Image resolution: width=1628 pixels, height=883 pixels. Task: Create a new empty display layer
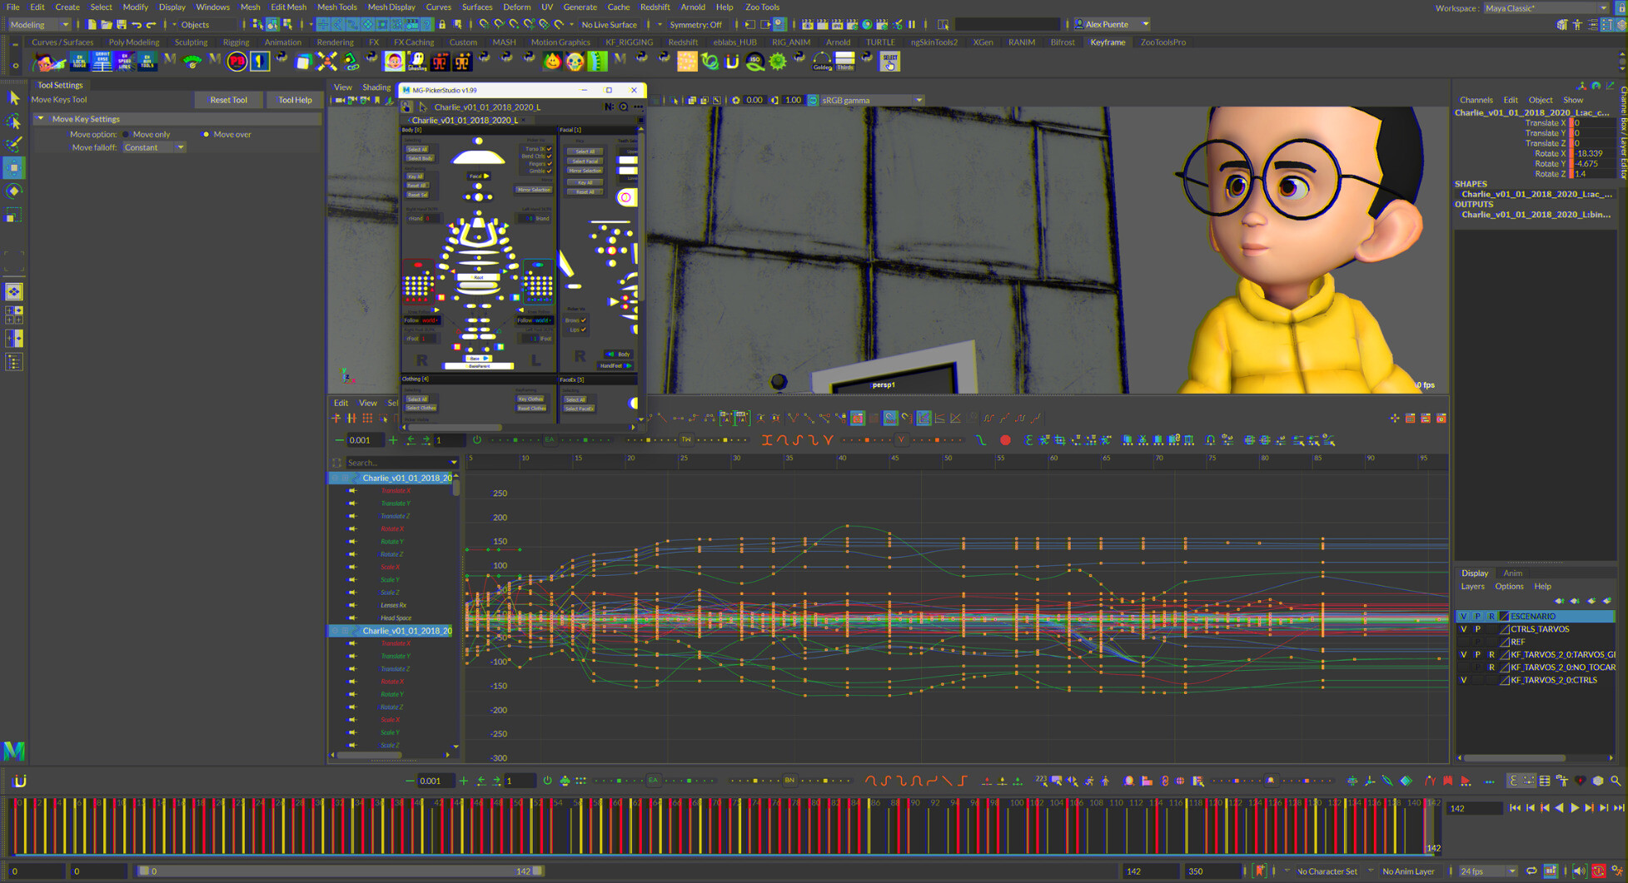[x=1591, y=601]
